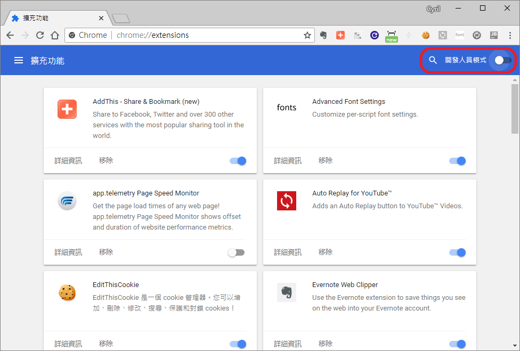Click the Chrome site info chip
This screenshot has width=520, height=351.
[x=88, y=35]
